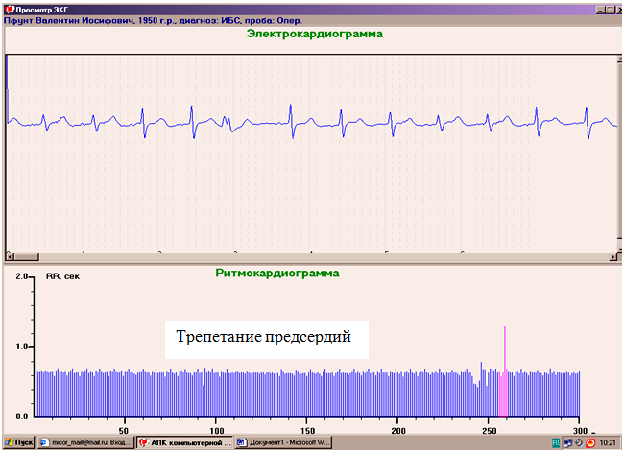624x452 pixels.
Task: Click the right arrow of the ECG horizontal scrollbar
Action: coord(613,257)
